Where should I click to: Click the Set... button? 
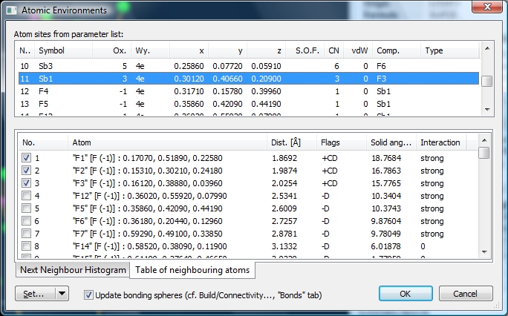35,294
